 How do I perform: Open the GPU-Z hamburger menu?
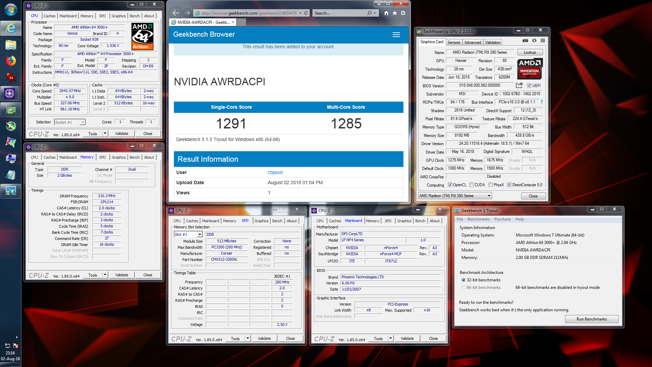(543, 40)
